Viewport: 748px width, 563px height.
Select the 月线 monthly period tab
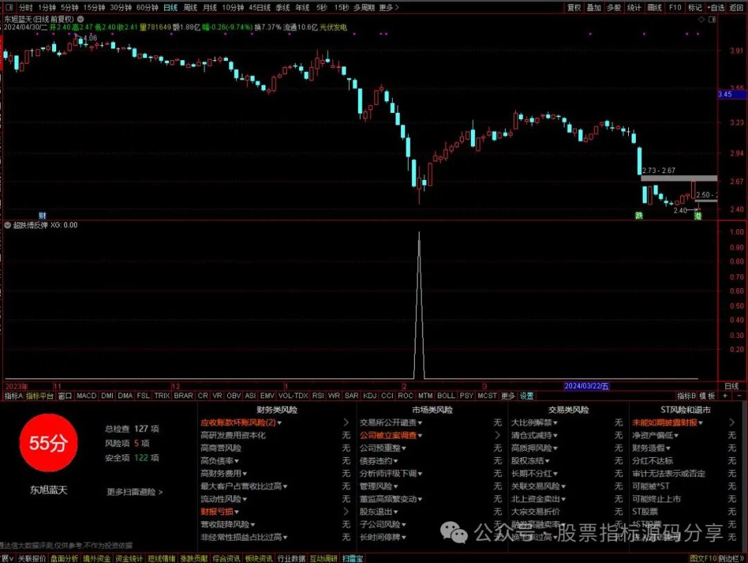[x=210, y=8]
